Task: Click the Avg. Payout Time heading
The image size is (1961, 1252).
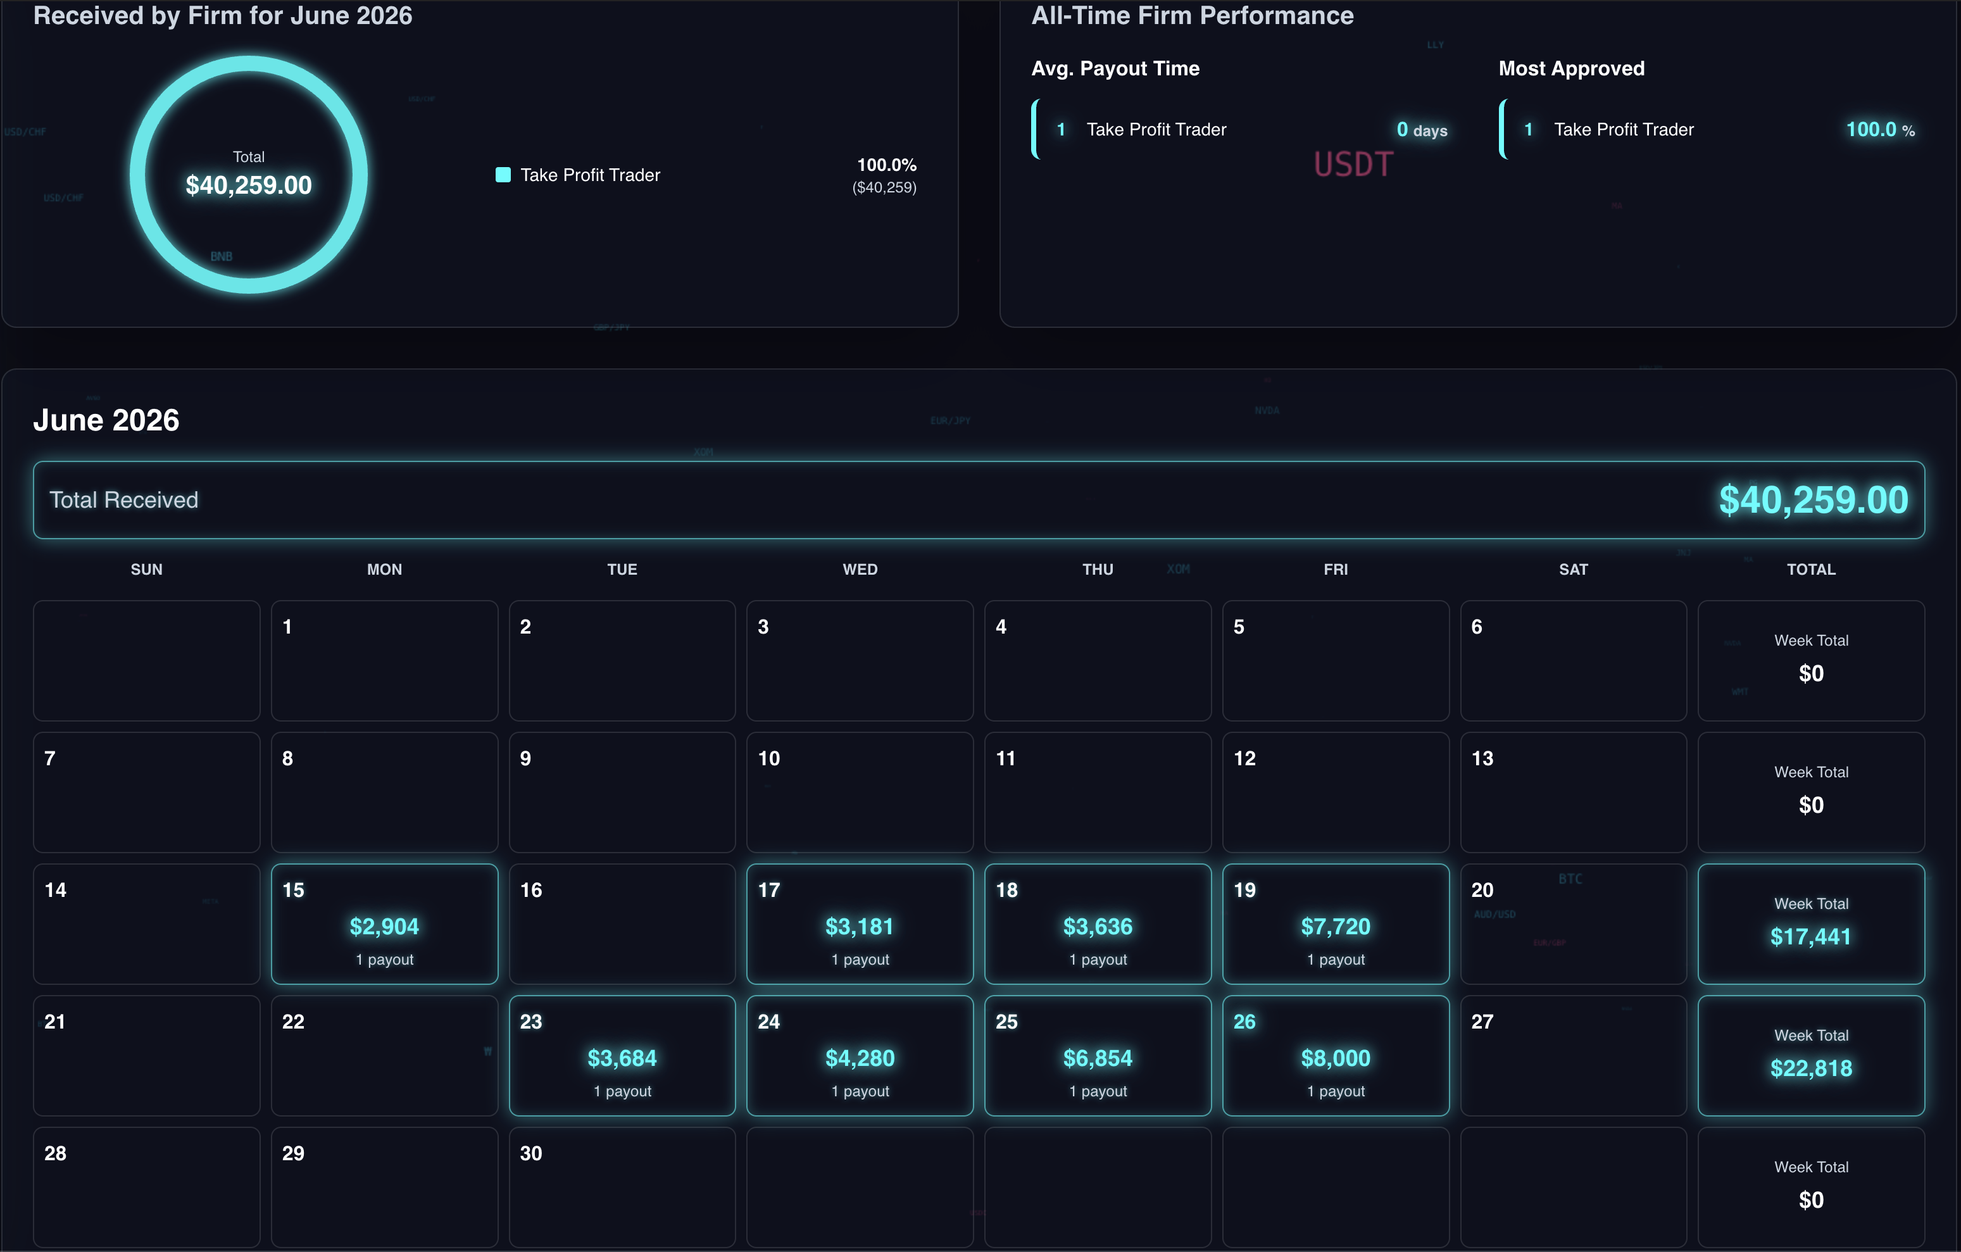Action: tap(1115, 68)
